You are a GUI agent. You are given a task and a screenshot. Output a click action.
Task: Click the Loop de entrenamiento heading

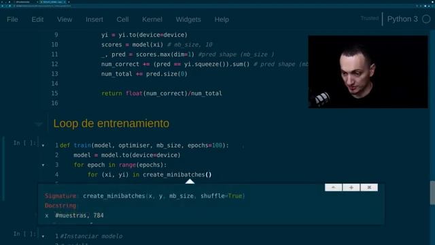(111, 123)
